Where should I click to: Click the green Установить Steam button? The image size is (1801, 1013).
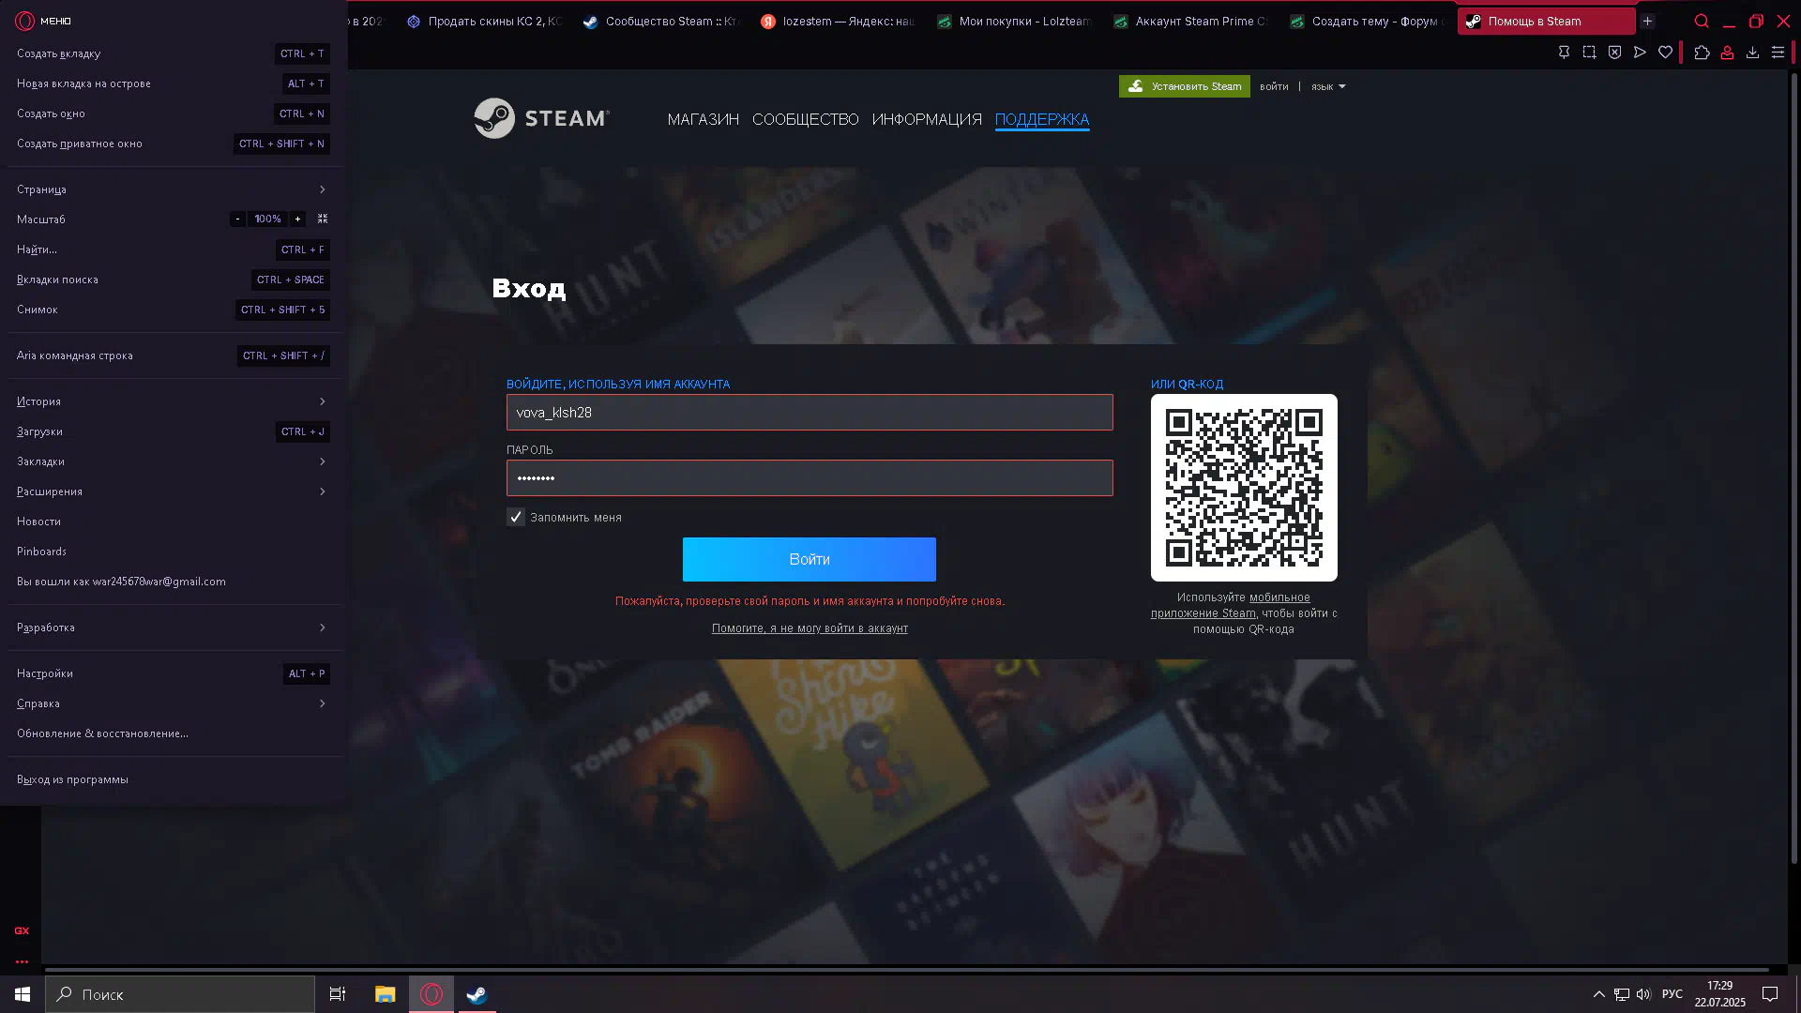click(1184, 86)
